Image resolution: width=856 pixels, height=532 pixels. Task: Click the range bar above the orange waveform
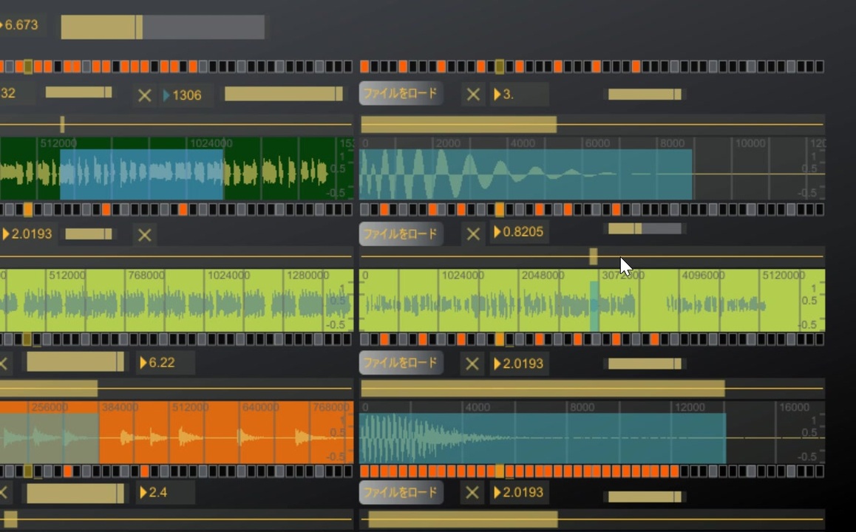pyautogui.click(x=49, y=389)
